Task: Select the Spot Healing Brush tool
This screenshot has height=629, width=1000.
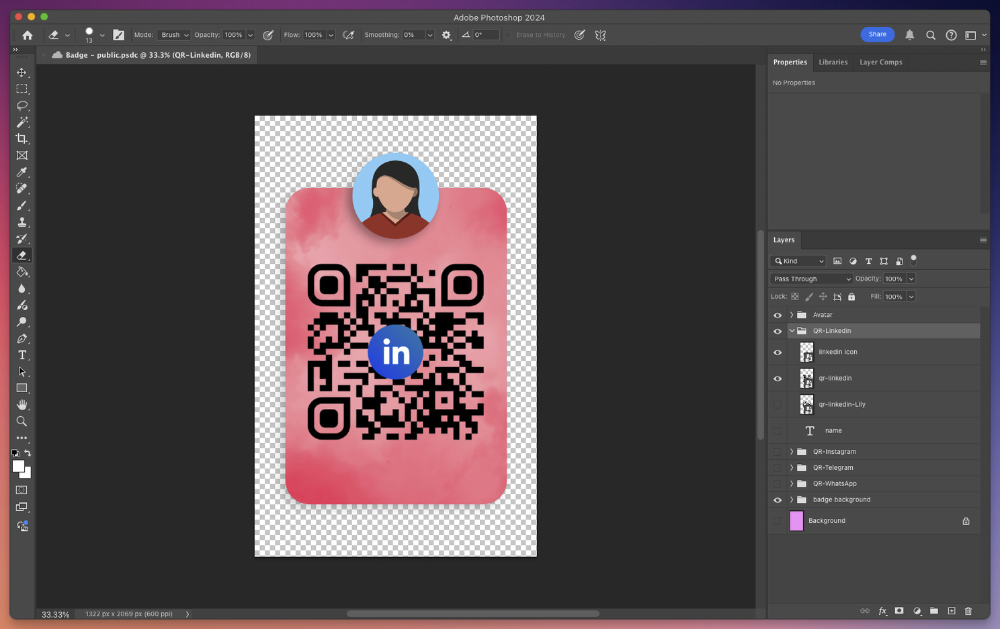Action: [22, 189]
